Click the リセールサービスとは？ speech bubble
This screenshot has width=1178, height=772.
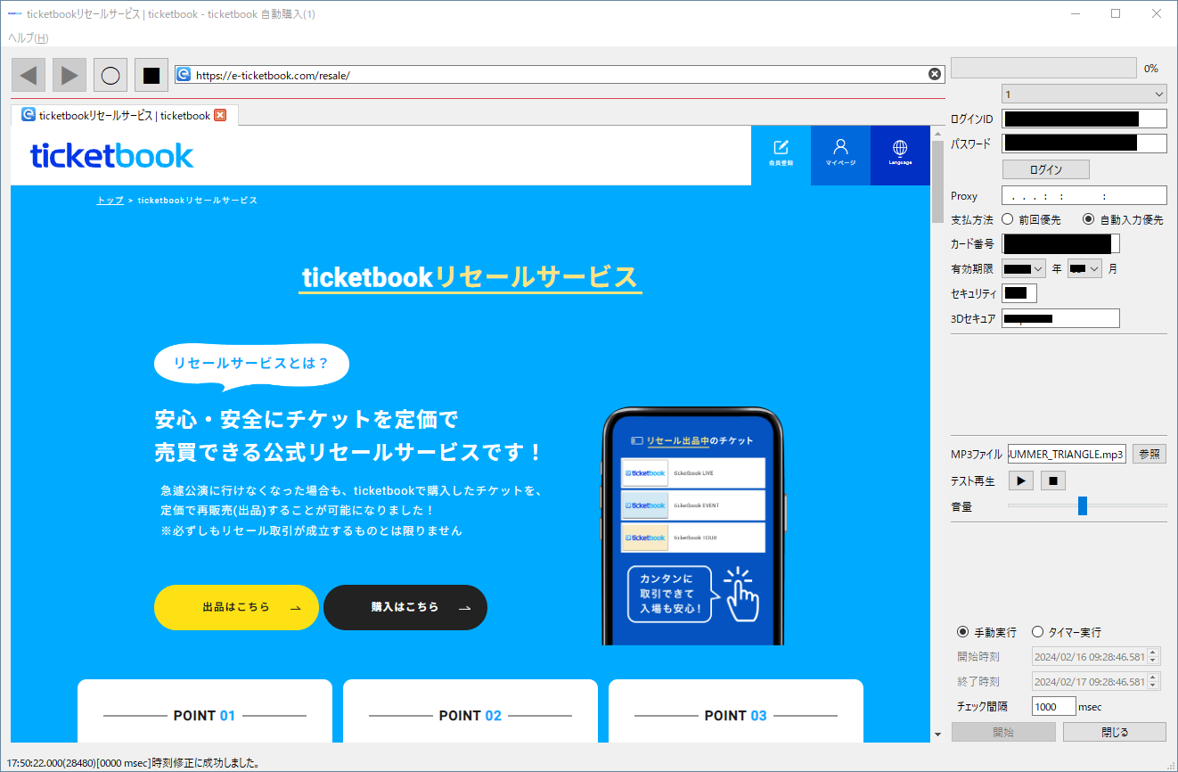pyautogui.click(x=251, y=366)
